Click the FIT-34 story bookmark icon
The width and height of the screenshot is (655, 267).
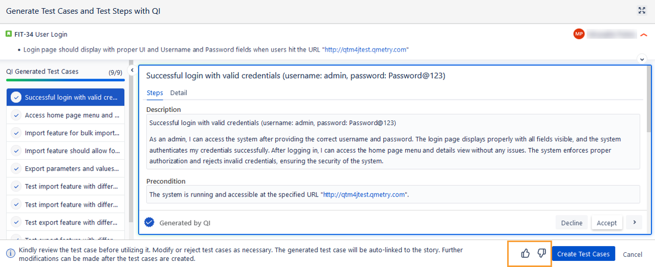click(9, 34)
